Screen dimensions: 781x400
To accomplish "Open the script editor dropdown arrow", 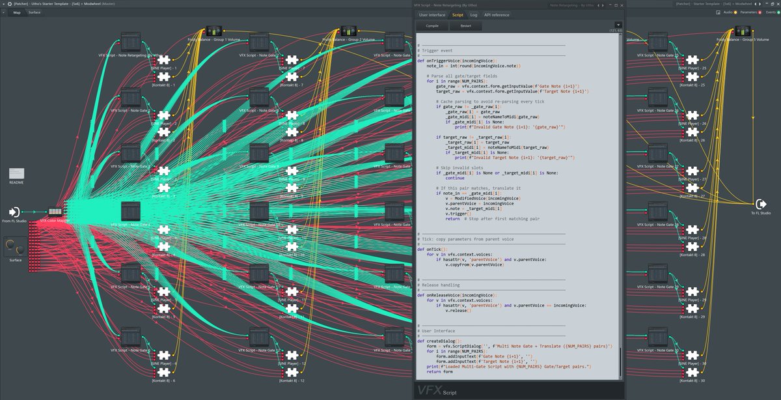I will [618, 25].
